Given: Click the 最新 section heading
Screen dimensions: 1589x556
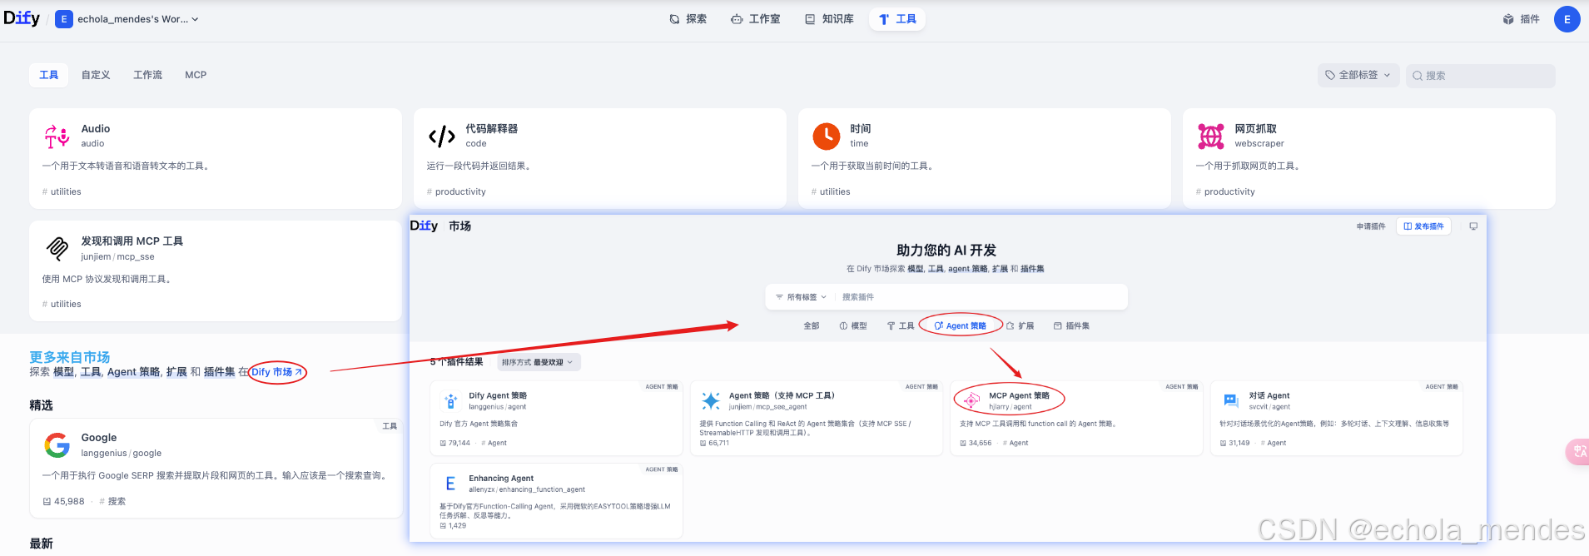Looking at the screenshot, I should click(41, 544).
